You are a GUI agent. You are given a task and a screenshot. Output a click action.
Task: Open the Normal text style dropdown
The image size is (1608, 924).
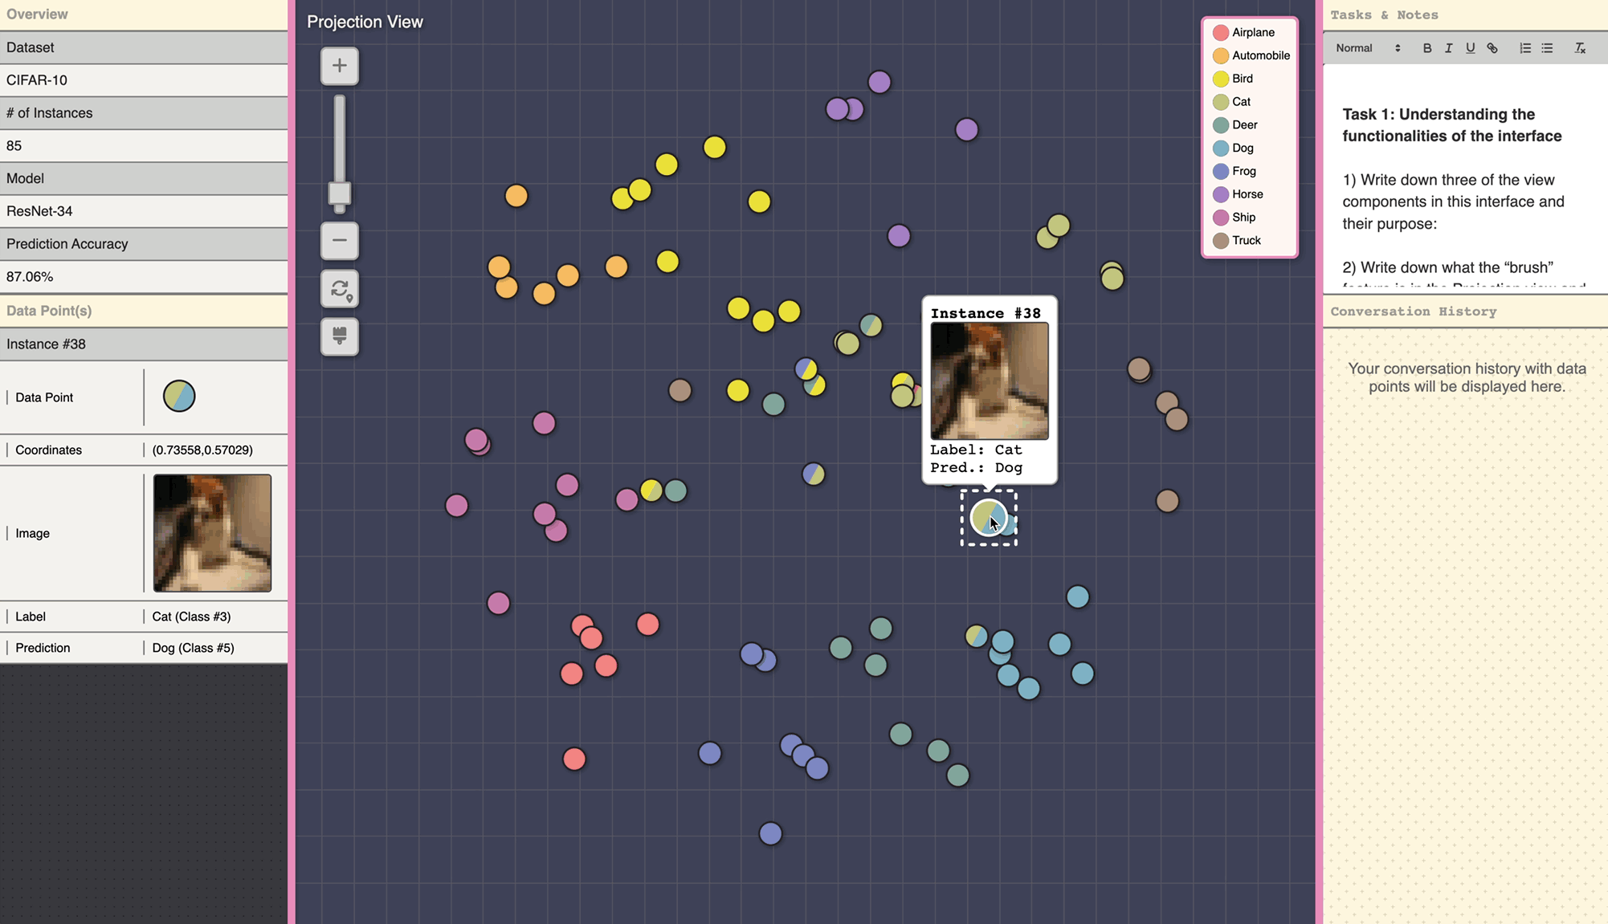1367,48
